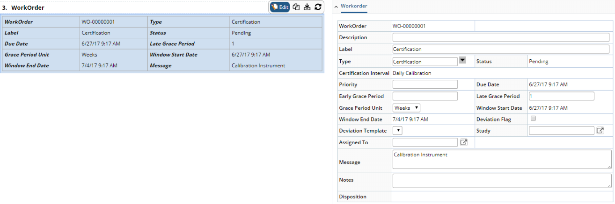The image size is (615, 204).
Task: Click the Notes text area
Action: [502, 181]
